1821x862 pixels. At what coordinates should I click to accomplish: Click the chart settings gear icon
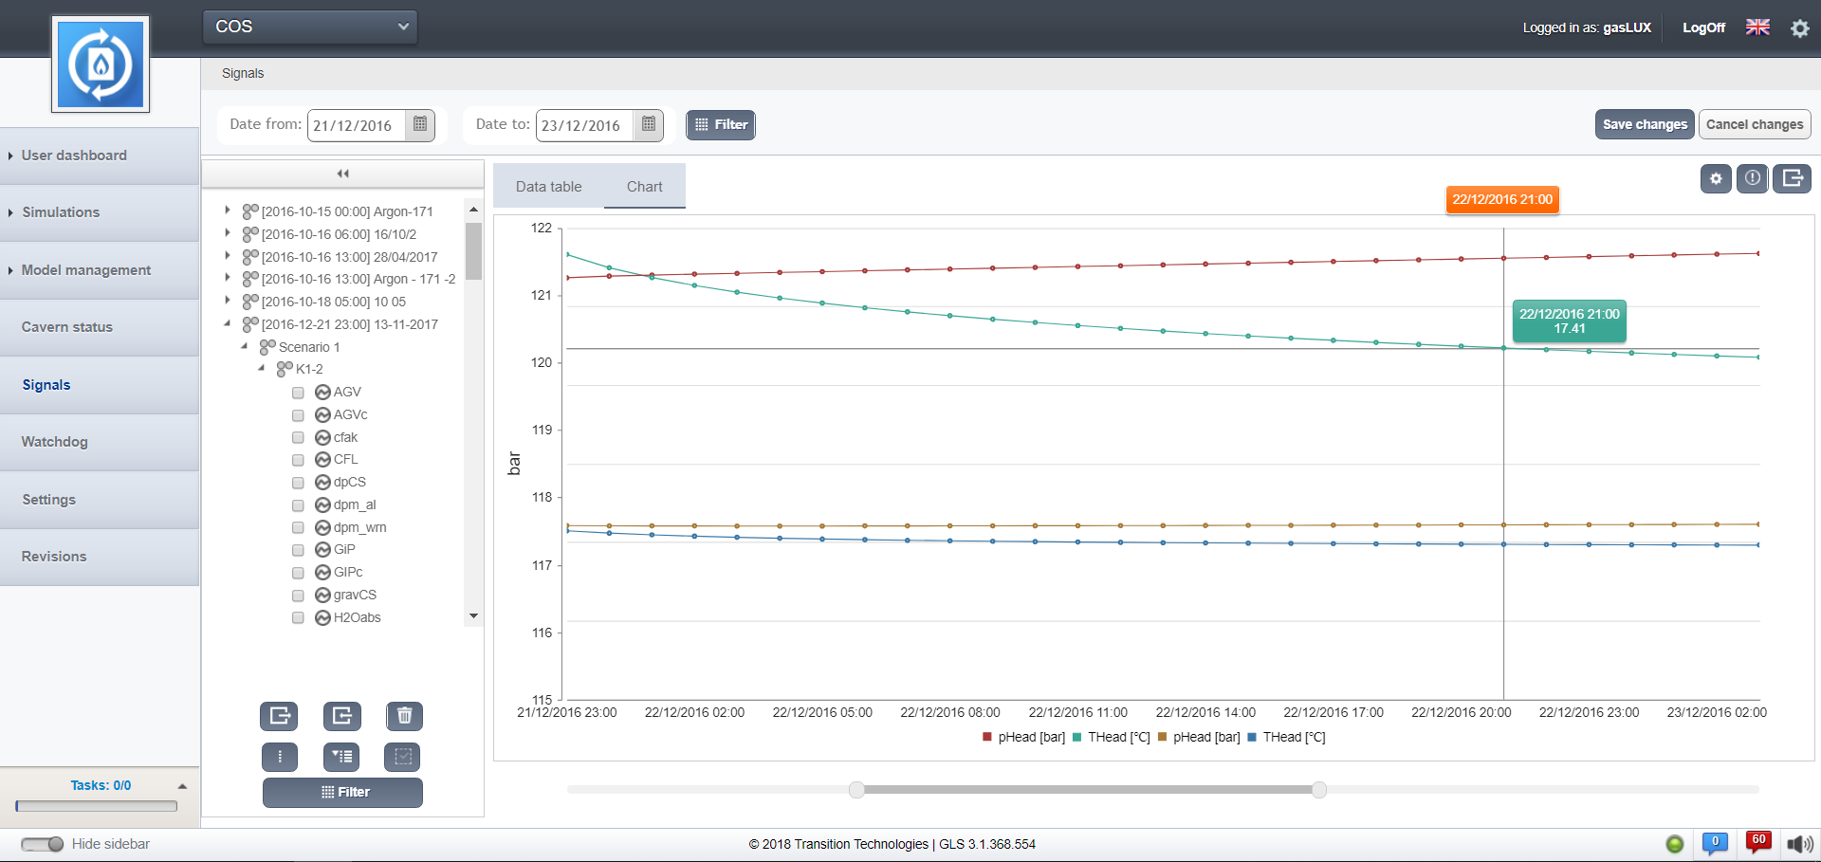(1716, 178)
